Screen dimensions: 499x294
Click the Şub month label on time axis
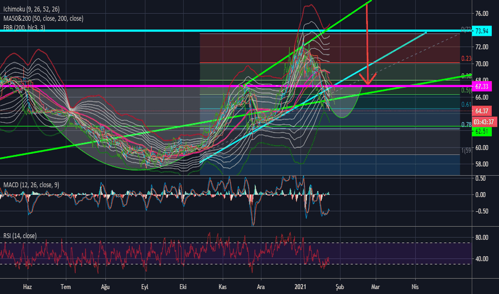pyautogui.click(x=340, y=287)
